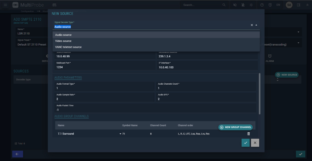Click the Multicast Port field
This screenshot has width=312, height=161.
pos(105,66)
